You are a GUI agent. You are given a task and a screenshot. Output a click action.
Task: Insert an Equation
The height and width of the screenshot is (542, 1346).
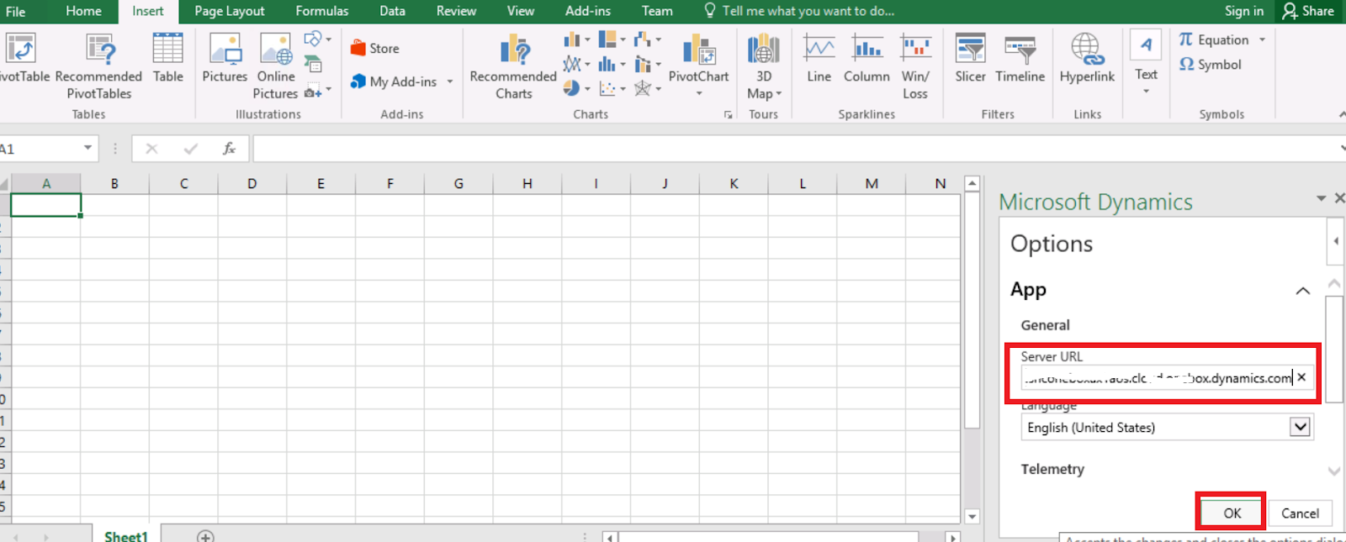[1214, 39]
